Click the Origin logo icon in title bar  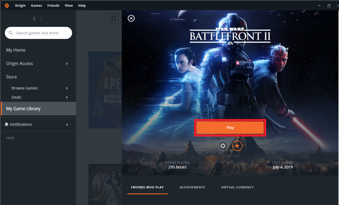click(x=7, y=5)
